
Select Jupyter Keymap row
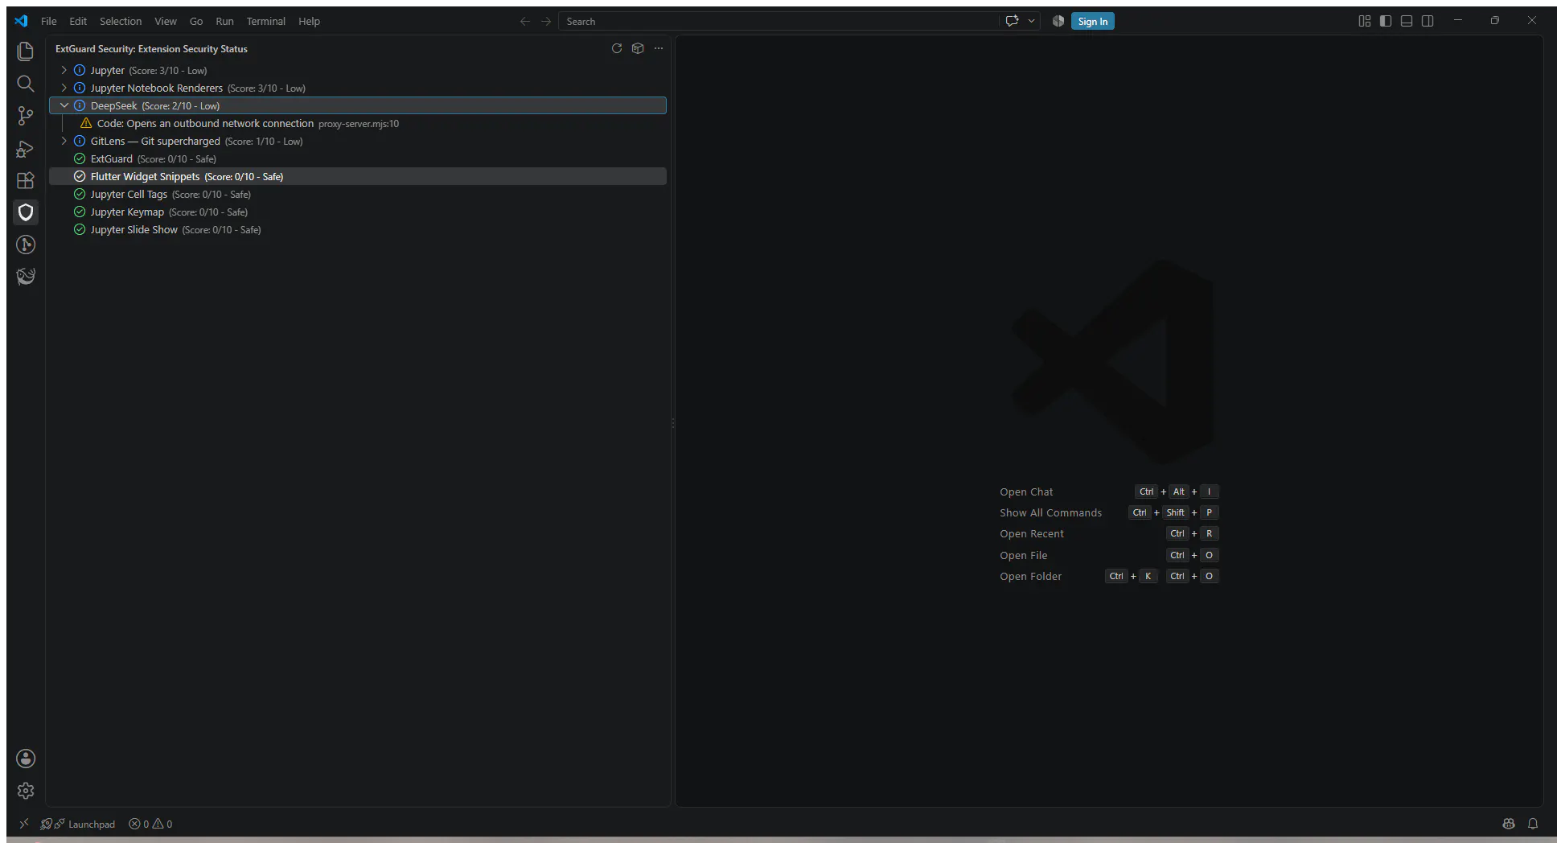[x=358, y=212]
